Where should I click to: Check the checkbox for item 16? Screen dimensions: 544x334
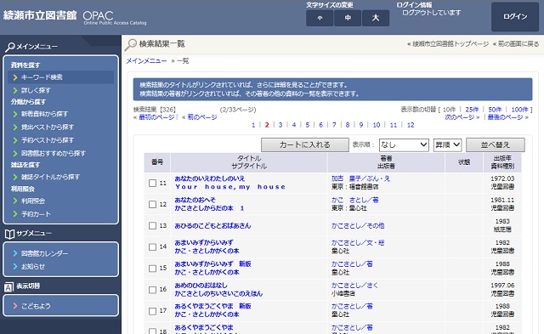(x=152, y=290)
